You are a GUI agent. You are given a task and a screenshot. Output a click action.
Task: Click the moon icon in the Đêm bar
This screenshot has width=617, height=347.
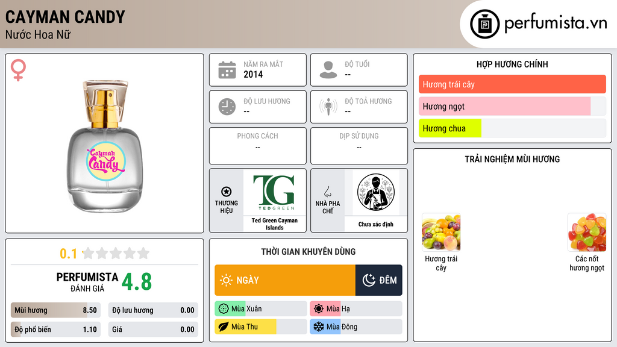pyautogui.click(x=369, y=280)
